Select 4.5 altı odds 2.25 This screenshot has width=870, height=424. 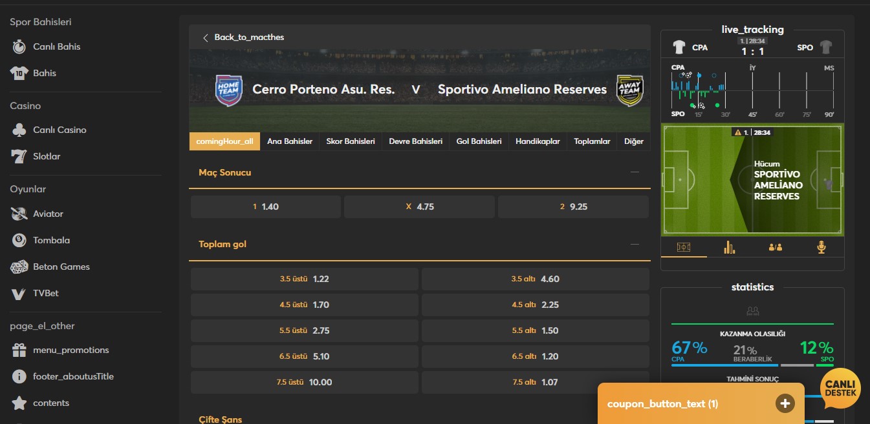[x=536, y=305]
